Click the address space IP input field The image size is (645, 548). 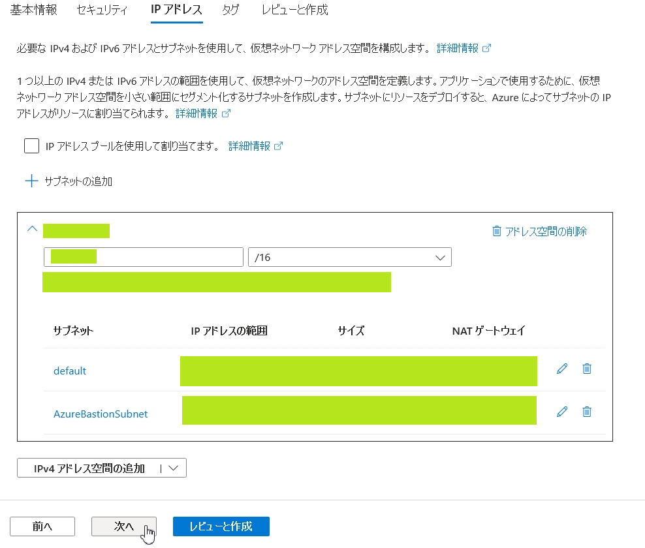144,257
